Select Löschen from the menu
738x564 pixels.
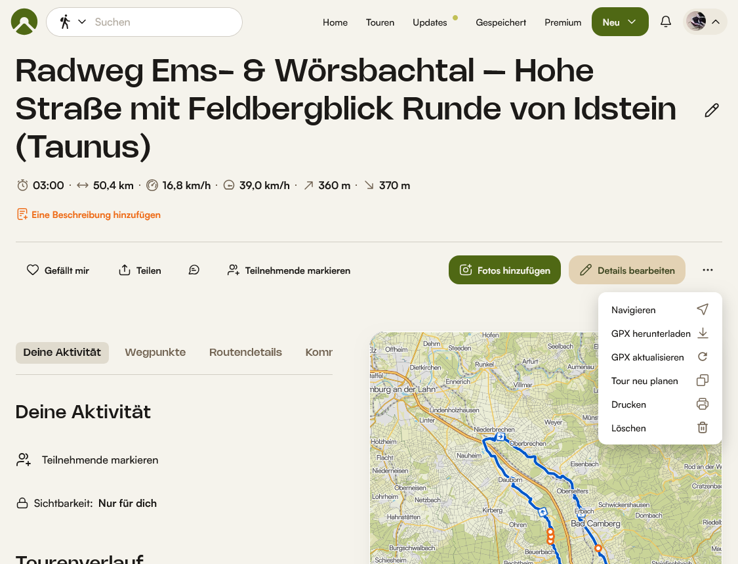660,428
